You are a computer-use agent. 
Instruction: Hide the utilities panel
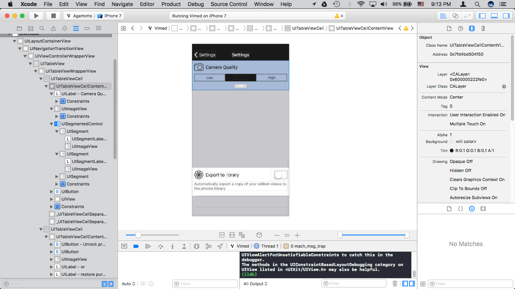(x=506, y=16)
